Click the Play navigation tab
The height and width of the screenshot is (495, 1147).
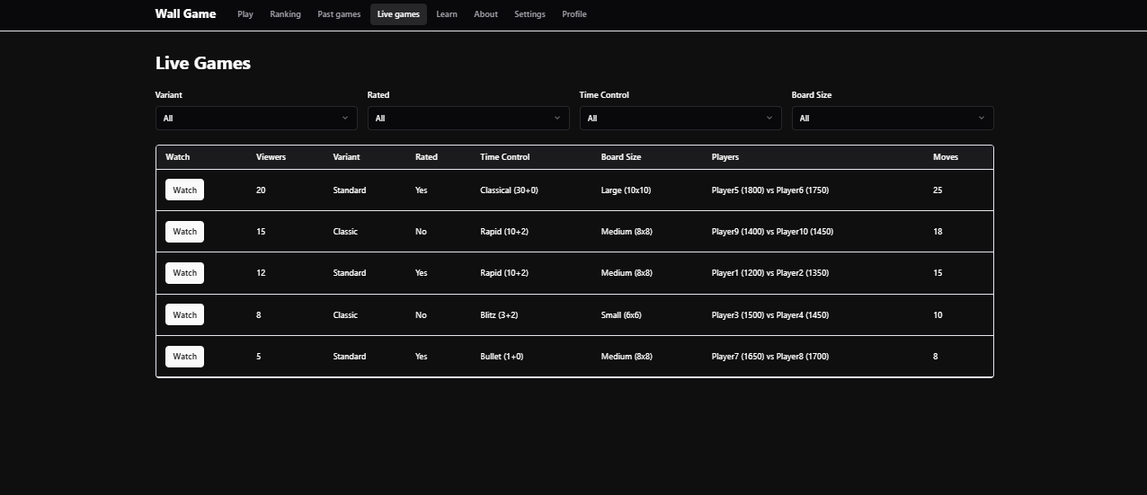click(x=245, y=14)
